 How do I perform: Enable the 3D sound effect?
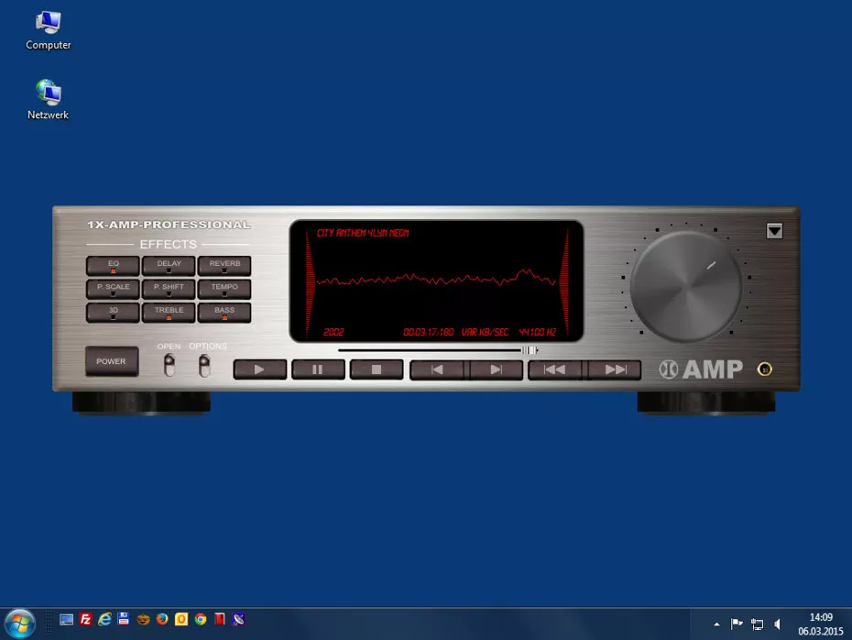tap(112, 311)
